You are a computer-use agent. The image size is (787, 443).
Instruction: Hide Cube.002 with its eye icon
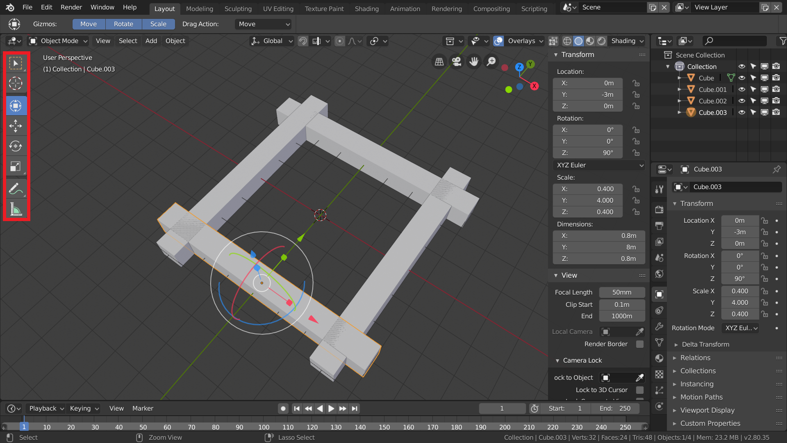[742, 101]
